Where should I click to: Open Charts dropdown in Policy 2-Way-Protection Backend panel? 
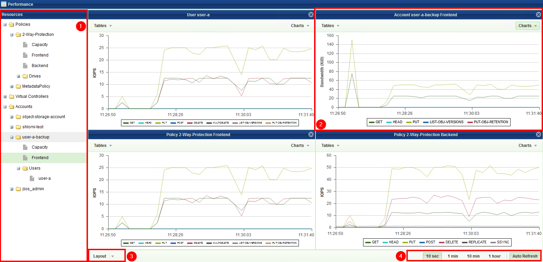click(x=527, y=146)
